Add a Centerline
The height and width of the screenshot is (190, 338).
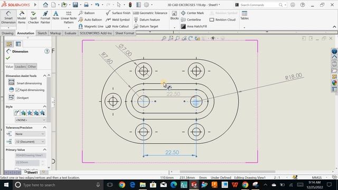[191, 20]
